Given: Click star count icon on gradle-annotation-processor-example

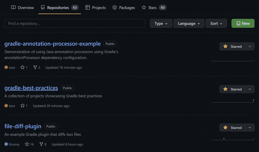Looking at the screenshot, I should (23, 67).
